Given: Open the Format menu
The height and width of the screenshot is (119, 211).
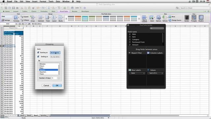Looking at the screenshot, I should tap(43, 1).
